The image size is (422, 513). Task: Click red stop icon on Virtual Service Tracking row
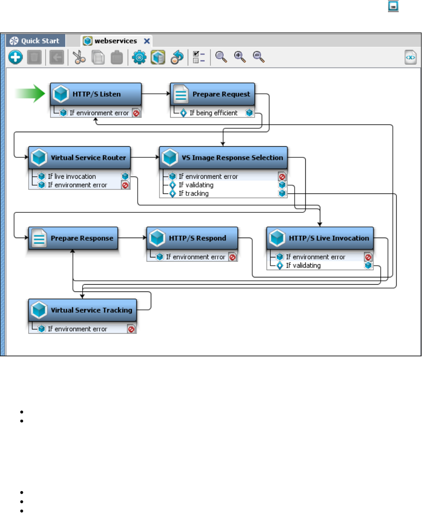(131, 329)
